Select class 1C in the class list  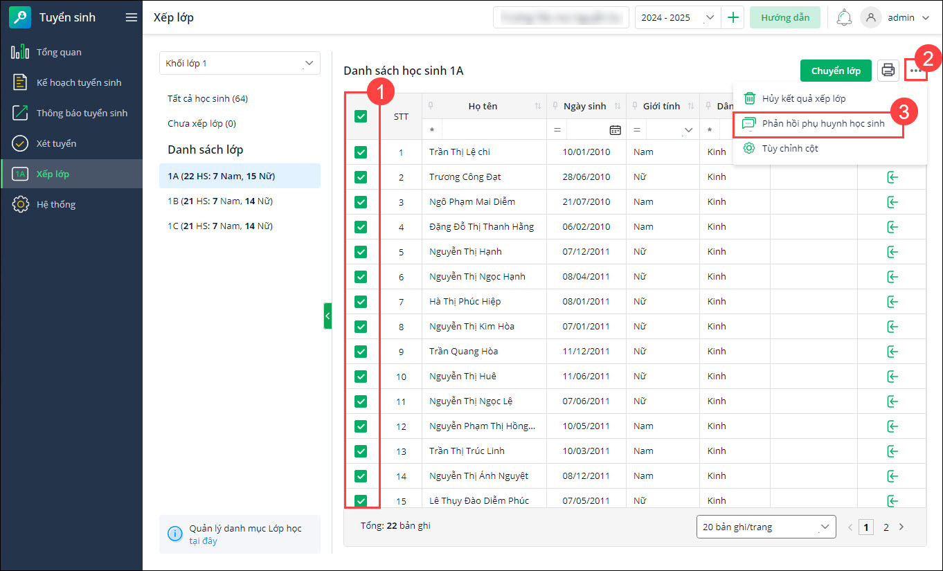point(240,226)
